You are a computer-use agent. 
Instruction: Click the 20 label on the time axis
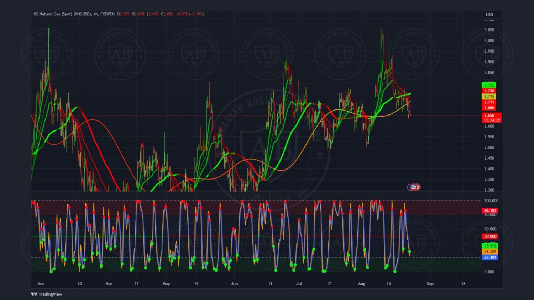[x=80, y=284]
